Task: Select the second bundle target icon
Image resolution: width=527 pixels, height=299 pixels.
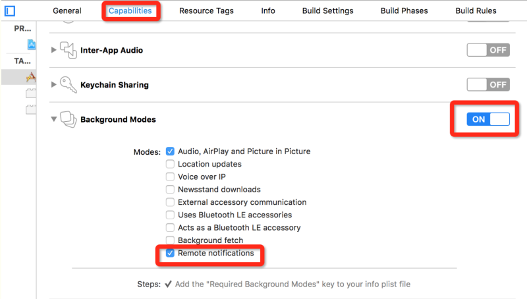Action: [31, 109]
